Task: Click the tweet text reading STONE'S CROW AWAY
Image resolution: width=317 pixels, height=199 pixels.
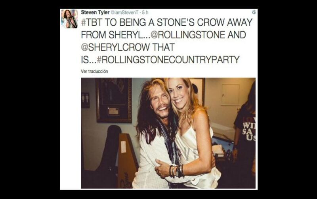Action: pos(204,22)
